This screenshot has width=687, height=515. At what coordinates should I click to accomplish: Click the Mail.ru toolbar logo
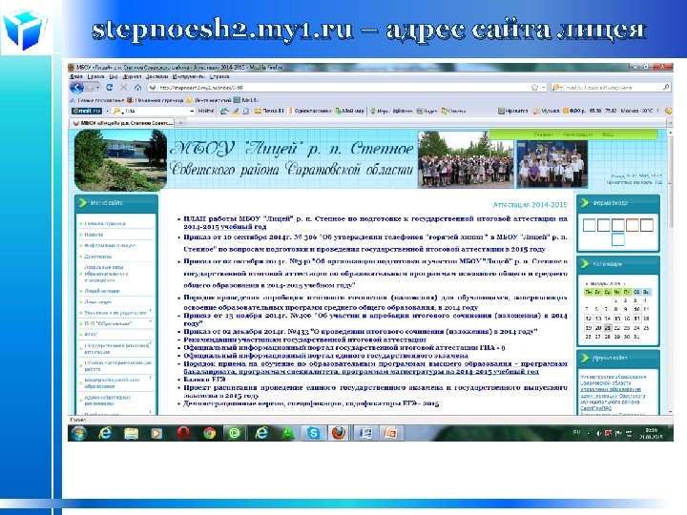point(87,111)
